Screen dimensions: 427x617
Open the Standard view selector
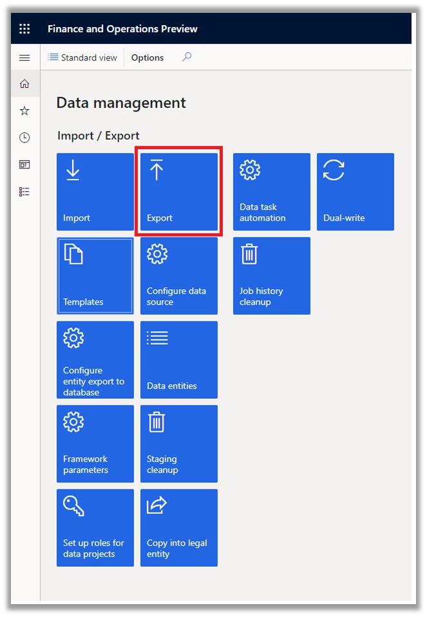point(82,57)
